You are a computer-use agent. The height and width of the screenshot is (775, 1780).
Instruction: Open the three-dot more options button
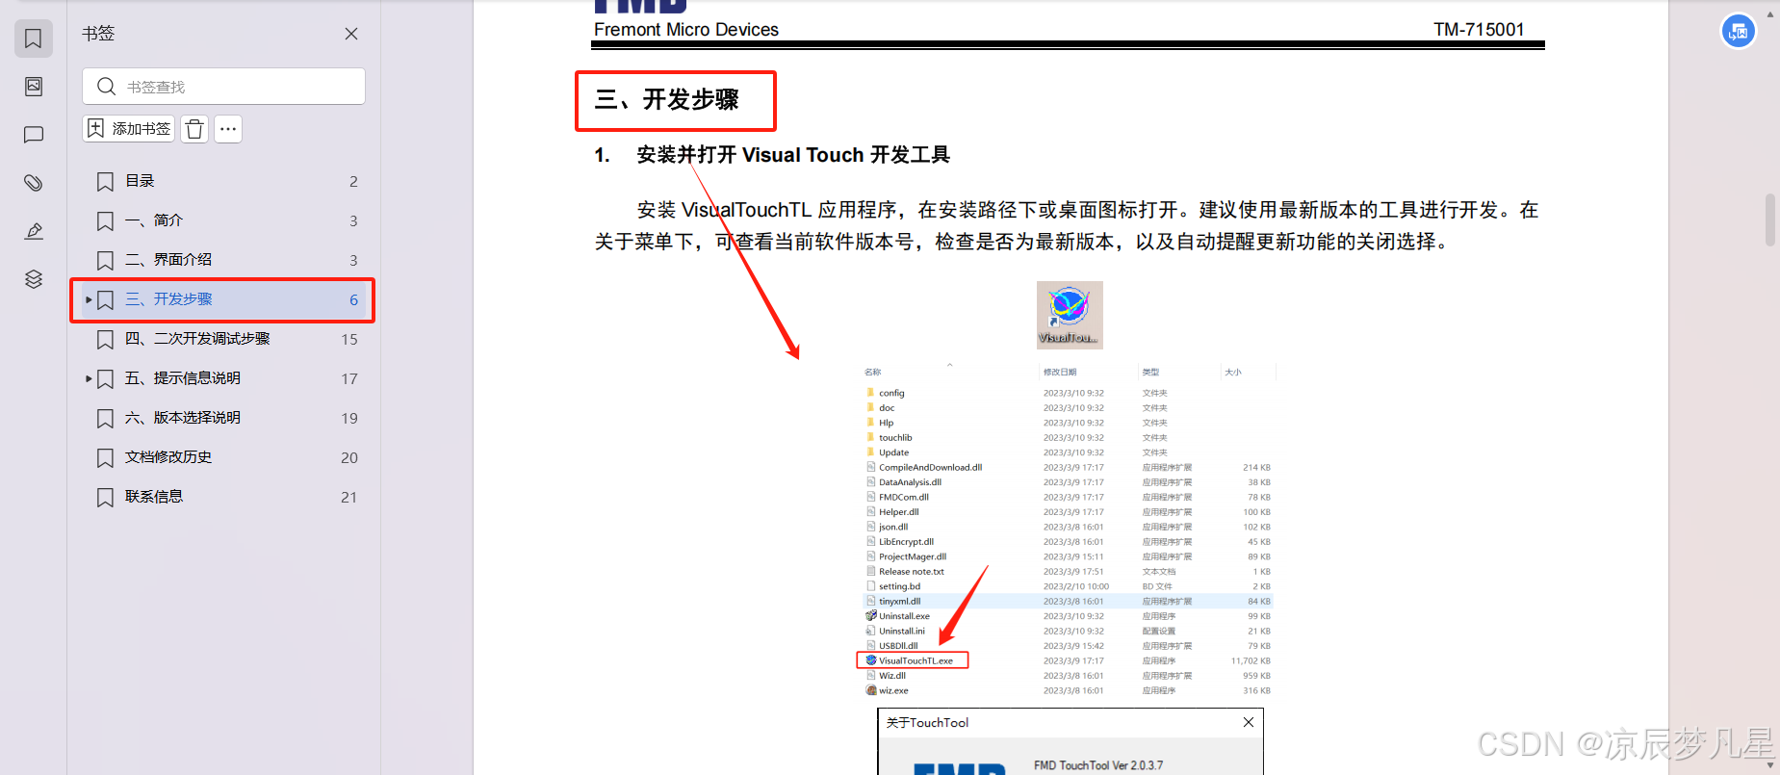pos(228,129)
